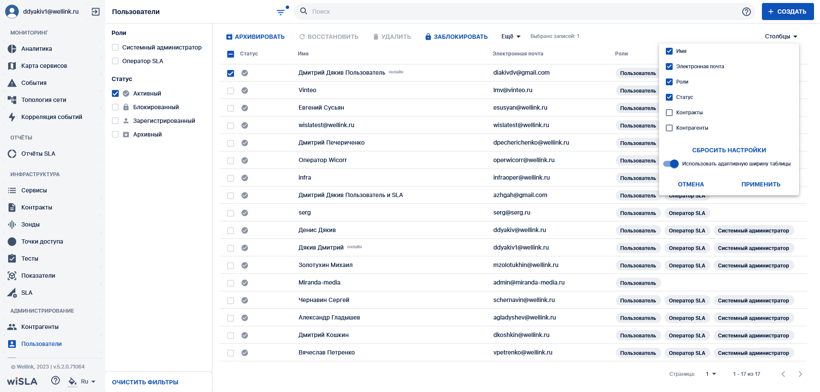820x392 pixels.
Task: Click the СОЗДАТЬ button
Action: pos(788,12)
